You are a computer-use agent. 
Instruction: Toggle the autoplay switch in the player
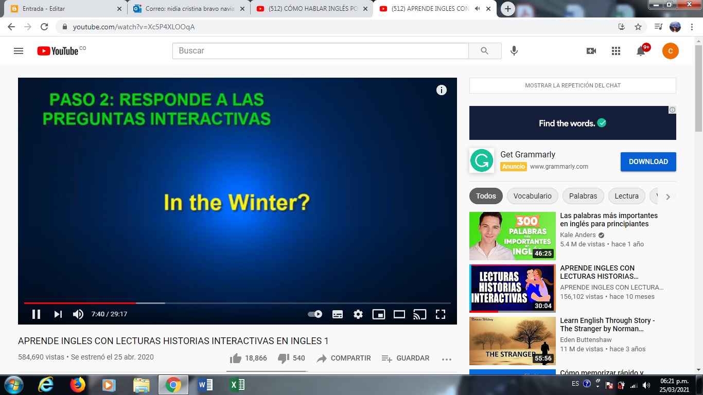click(315, 314)
